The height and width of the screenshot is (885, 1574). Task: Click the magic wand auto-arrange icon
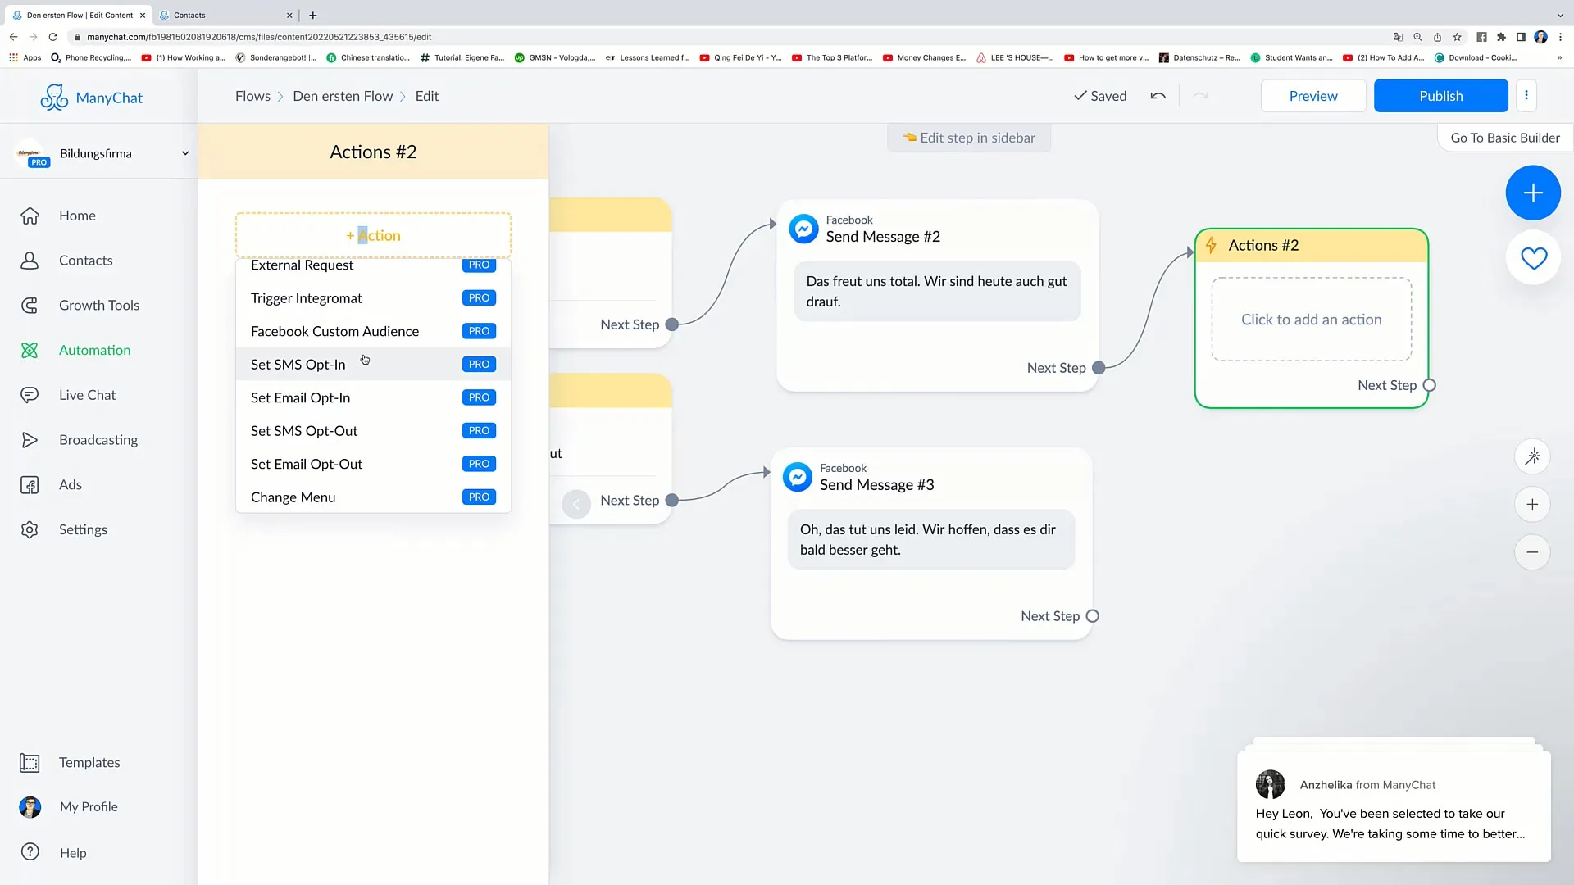coord(1532,456)
